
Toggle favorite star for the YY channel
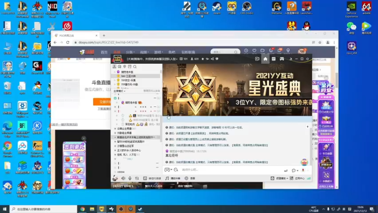click(203, 59)
